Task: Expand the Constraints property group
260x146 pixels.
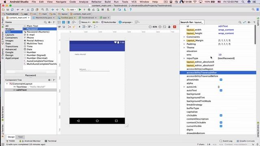Action: (184, 37)
